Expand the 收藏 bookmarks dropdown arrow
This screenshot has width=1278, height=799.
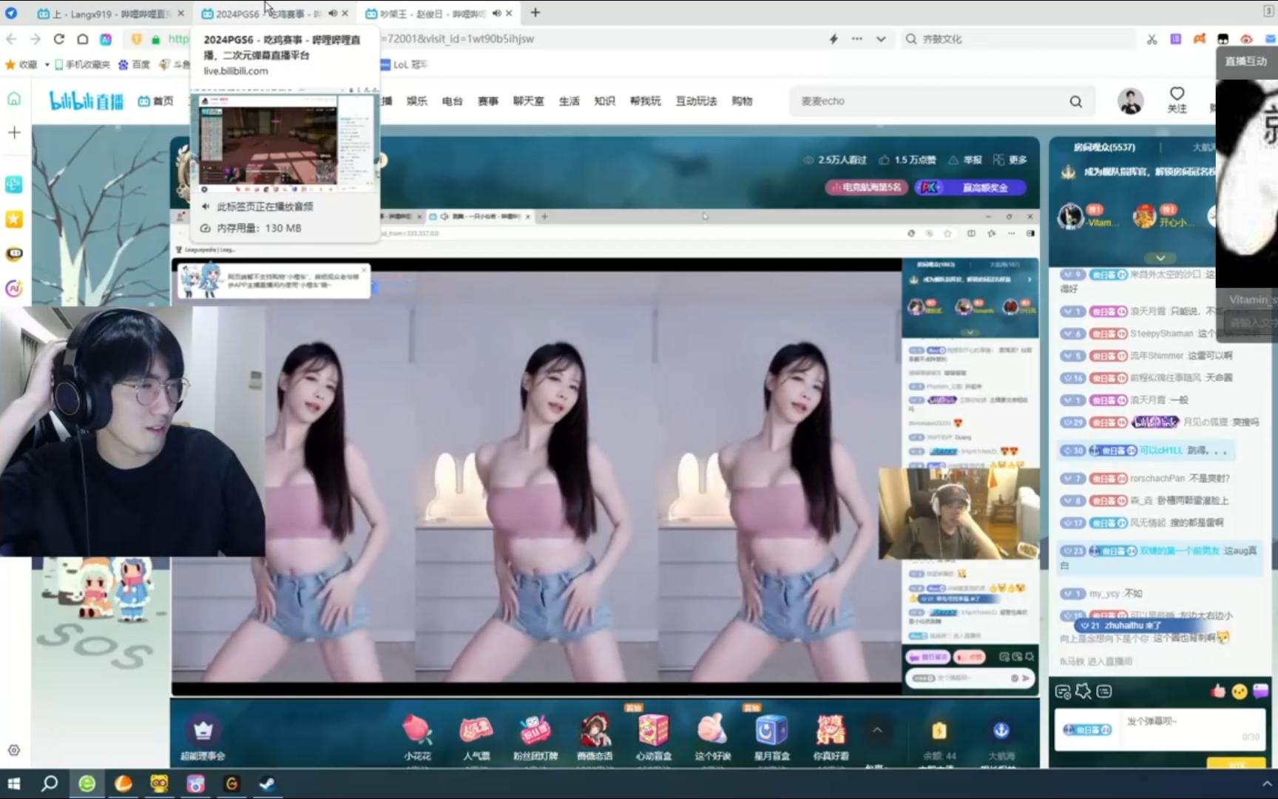click(x=47, y=64)
